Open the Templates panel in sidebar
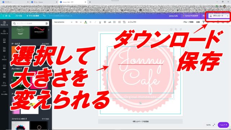 click(x=4, y=23)
